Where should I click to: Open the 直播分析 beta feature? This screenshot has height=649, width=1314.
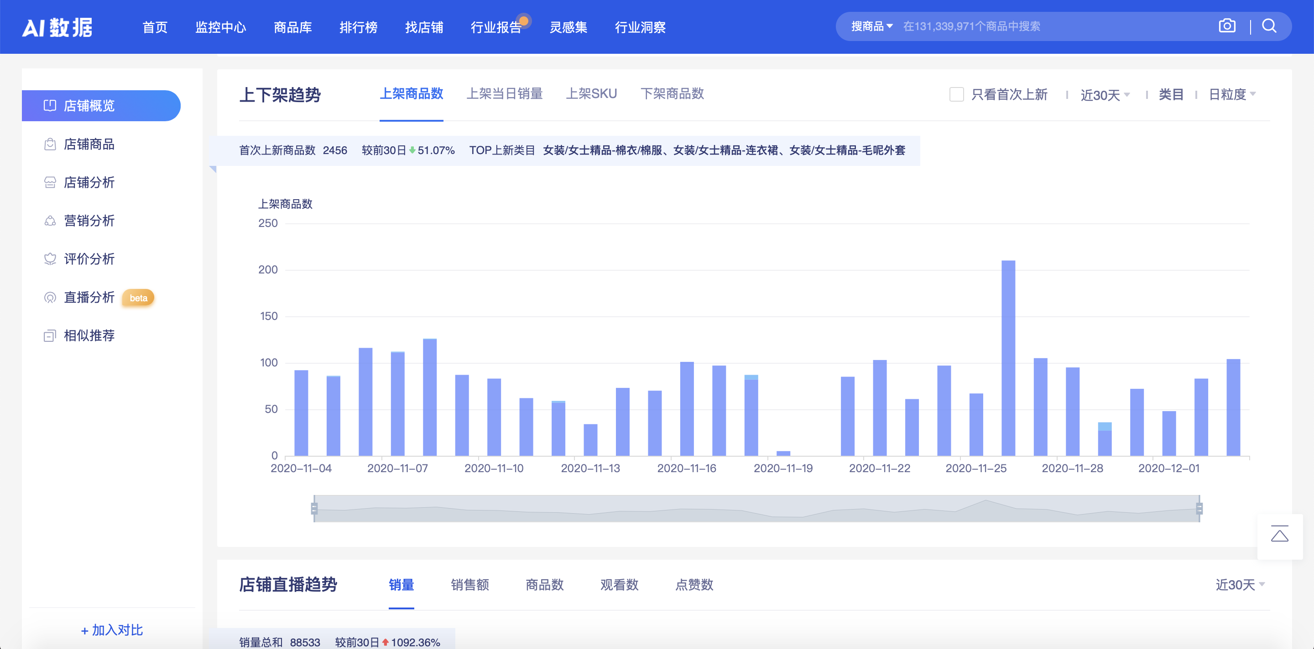pyautogui.click(x=90, y=298)
